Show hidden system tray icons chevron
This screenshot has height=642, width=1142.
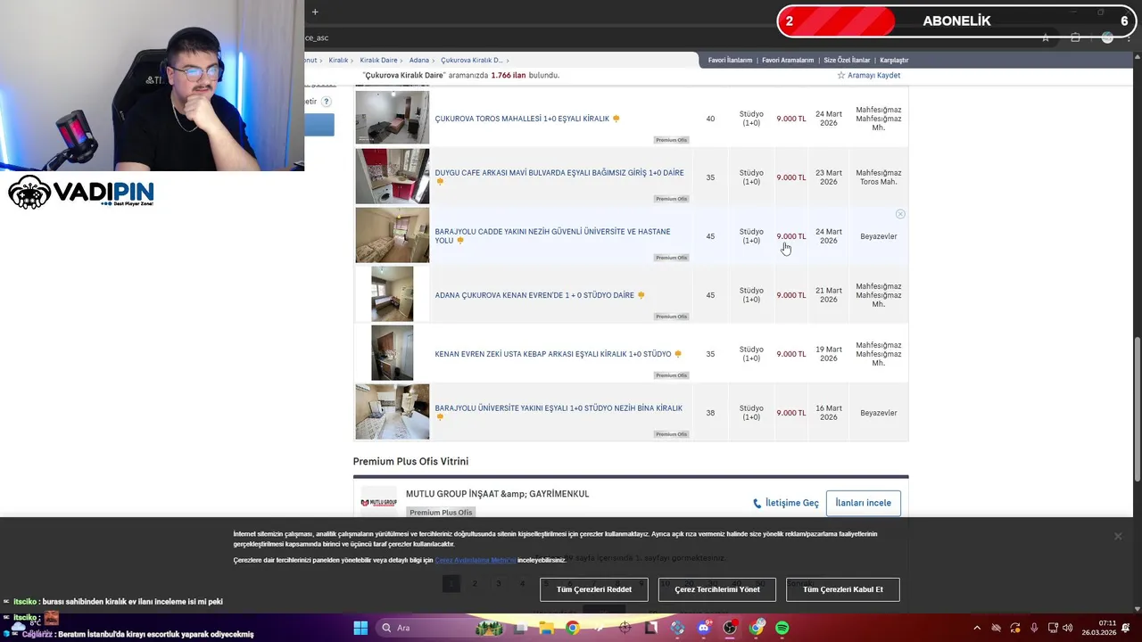coord(977,628)
